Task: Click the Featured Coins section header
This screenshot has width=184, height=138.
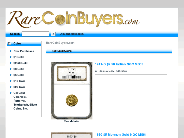Action: coord(109,51)
